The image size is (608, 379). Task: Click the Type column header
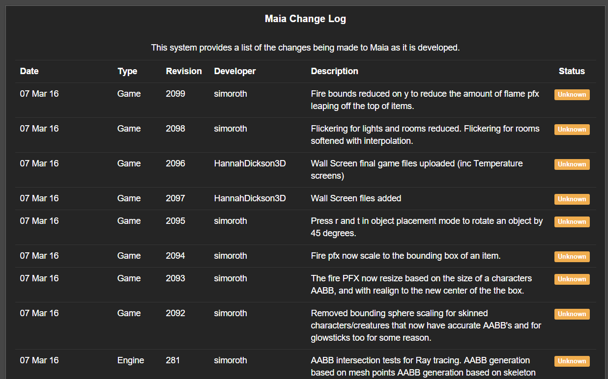(127, 71)
